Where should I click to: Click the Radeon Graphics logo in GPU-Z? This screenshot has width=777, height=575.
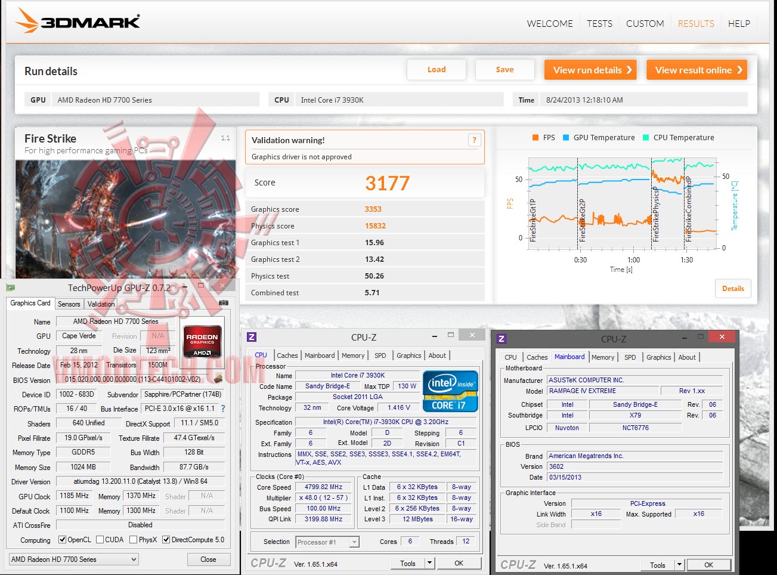pyautogui.click(x=202, y=342)
